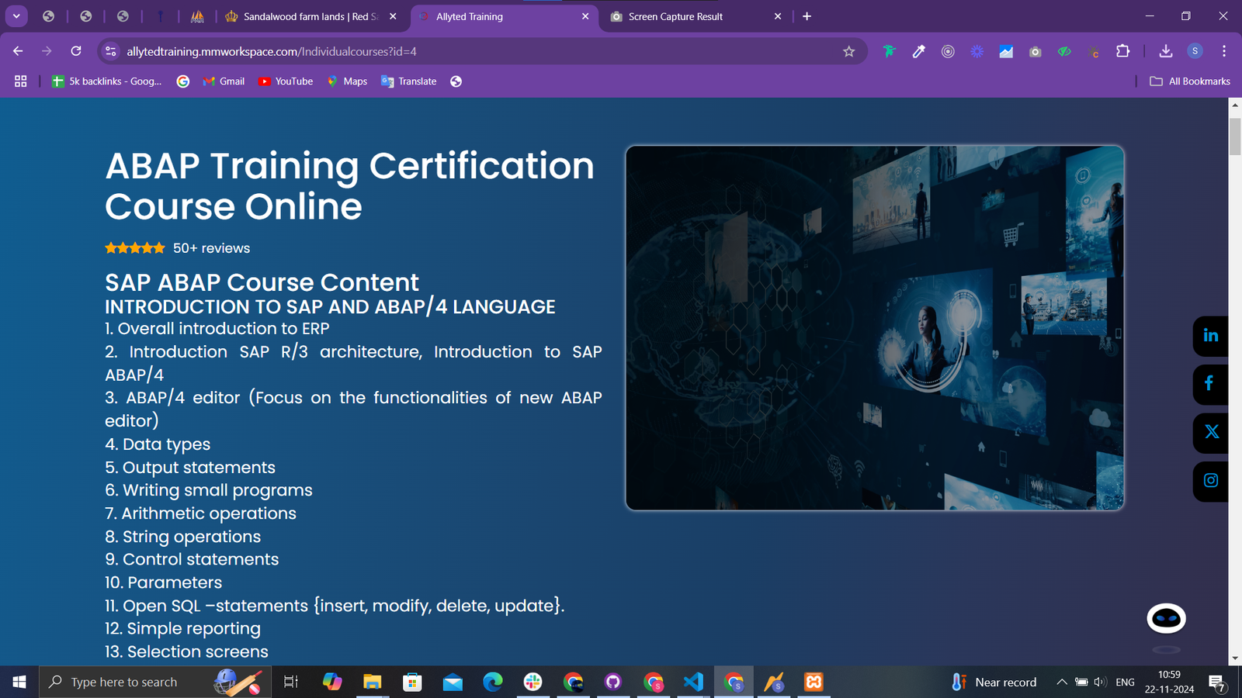Select the Allyted Training tab

coord(505,16)
